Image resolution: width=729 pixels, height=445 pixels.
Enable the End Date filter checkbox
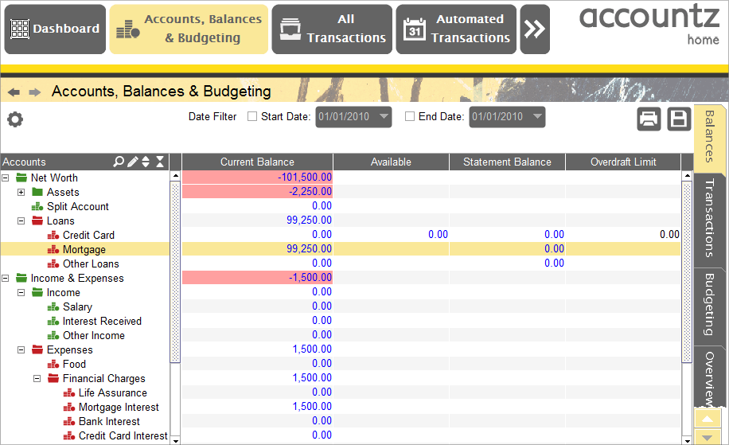point(410,116)
